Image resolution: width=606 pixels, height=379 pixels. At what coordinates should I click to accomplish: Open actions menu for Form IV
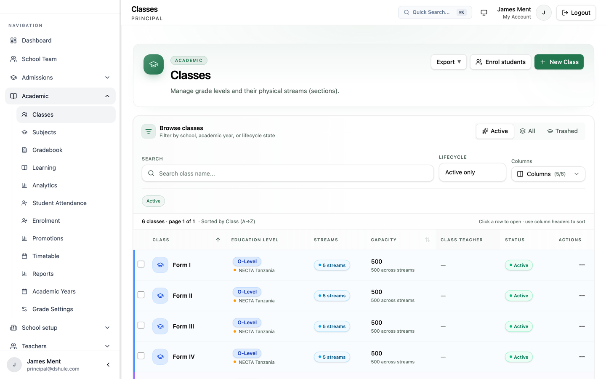582,357
